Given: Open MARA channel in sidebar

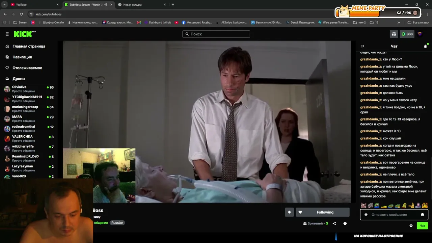Looking at the screenshot, I should tap(29, 119).
